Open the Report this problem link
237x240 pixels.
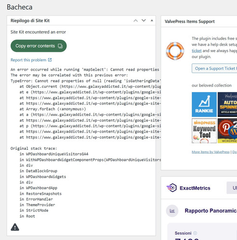pos(28,60)
